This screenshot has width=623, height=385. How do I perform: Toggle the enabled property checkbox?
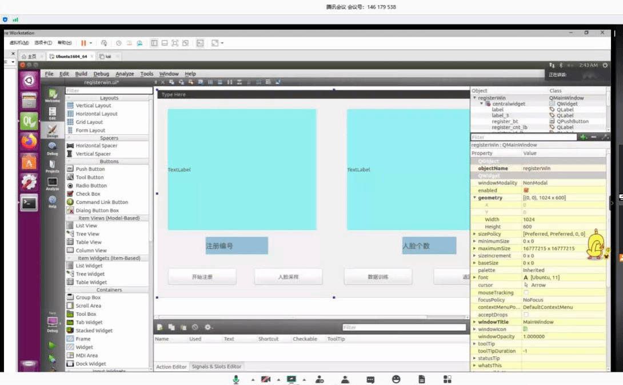(526, 190)
